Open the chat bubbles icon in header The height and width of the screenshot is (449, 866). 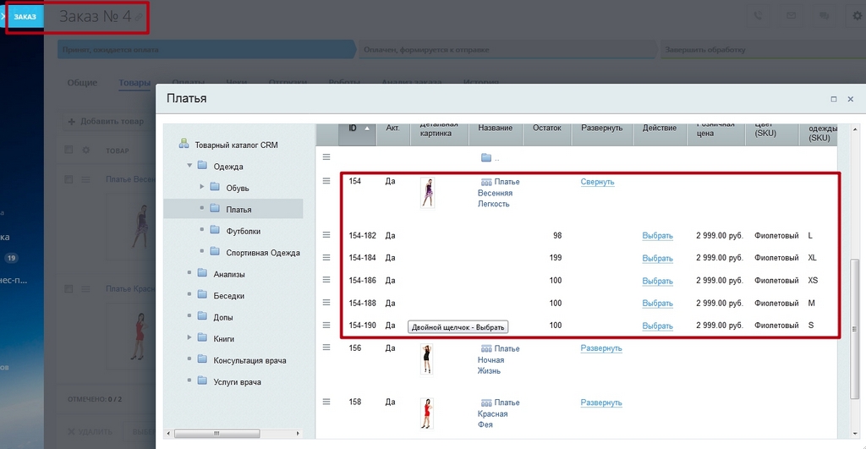[x=825, y=16]
